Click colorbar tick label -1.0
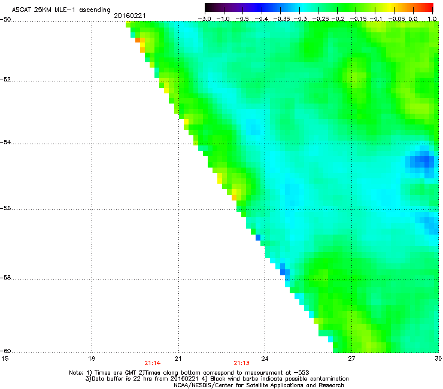The width and height of the screenshot is (443, 389). (223, 19)
